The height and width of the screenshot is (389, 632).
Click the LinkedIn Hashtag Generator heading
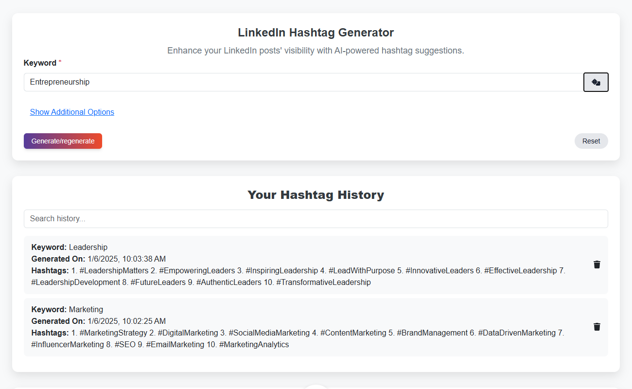tap(316, 33)
